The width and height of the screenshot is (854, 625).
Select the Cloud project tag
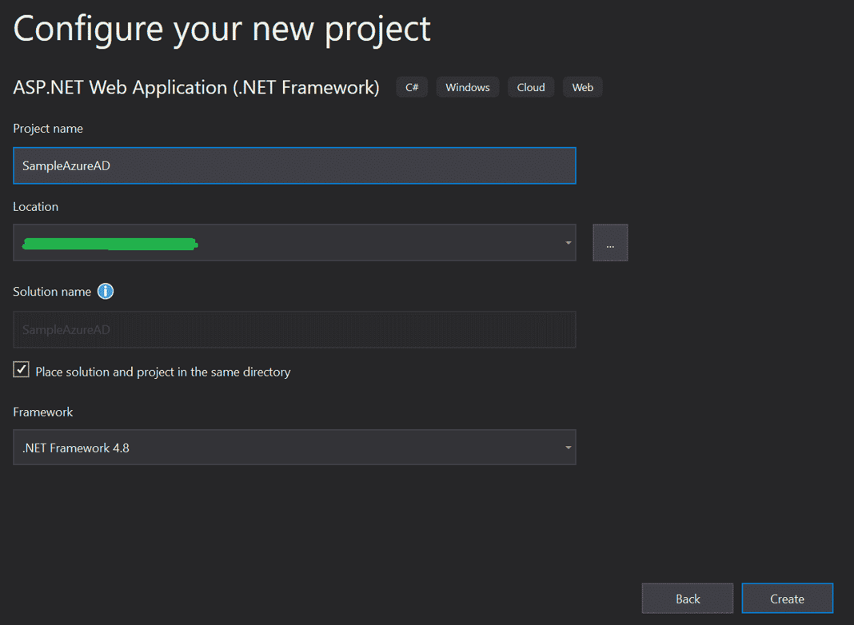pos(530,87)
